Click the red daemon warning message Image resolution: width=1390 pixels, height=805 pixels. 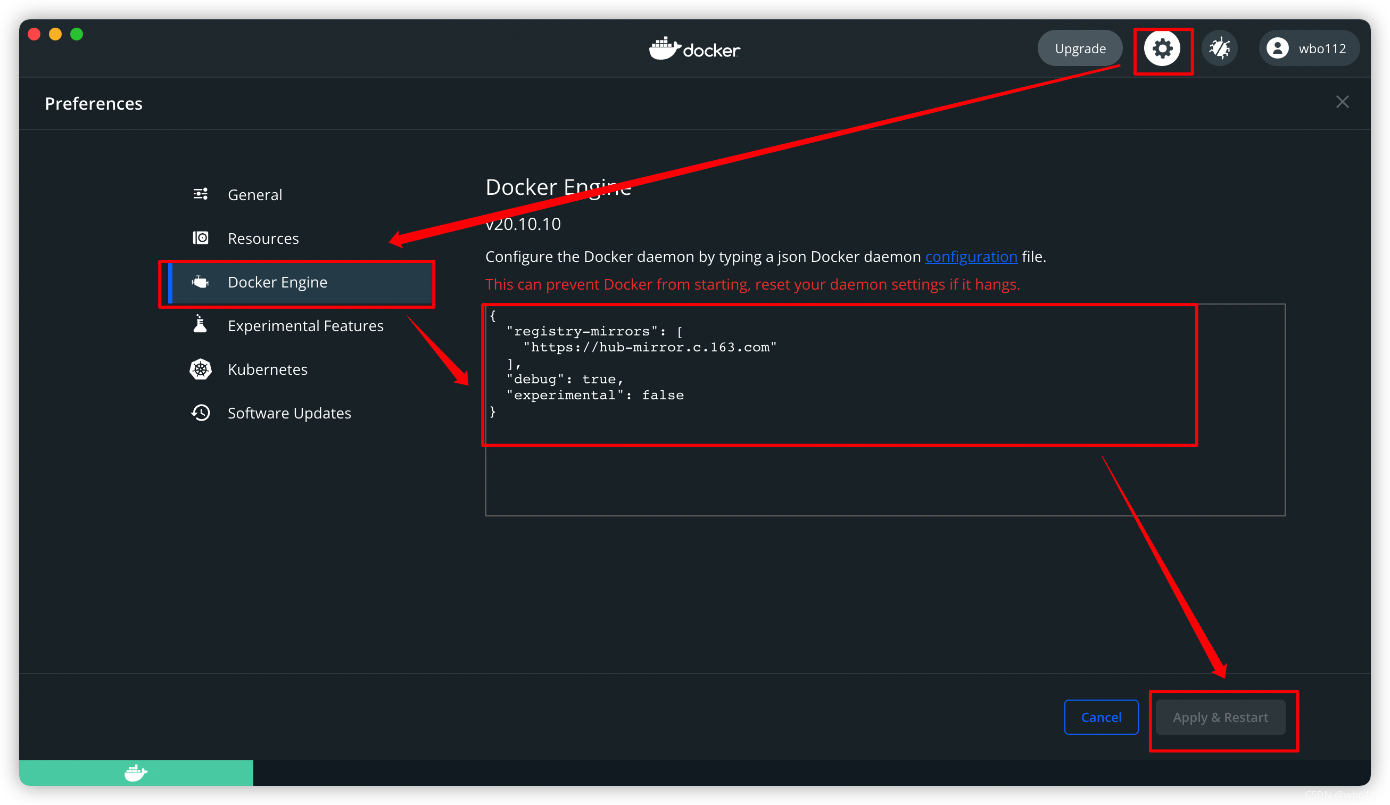click(752, 284)
